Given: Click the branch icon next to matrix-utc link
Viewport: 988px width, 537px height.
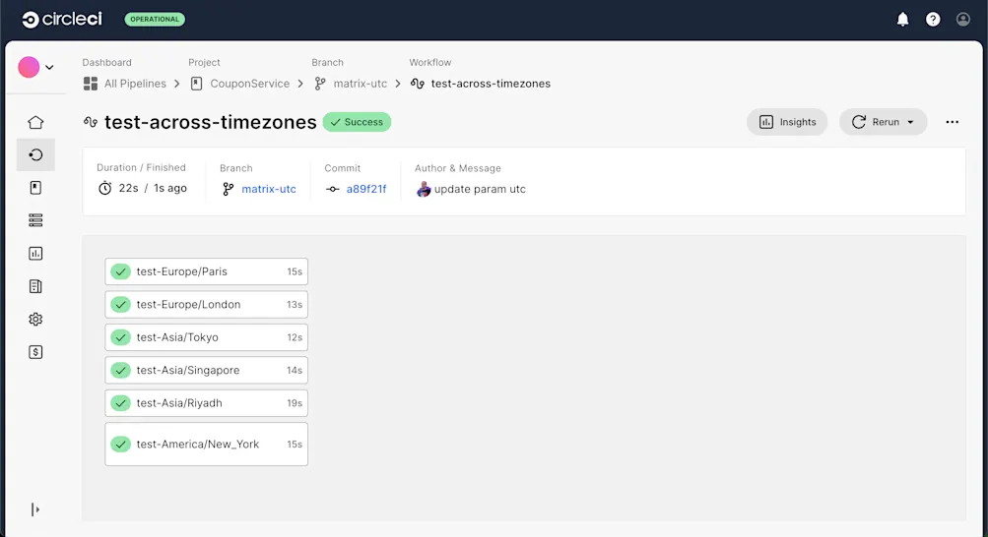Looking at the screenshot, I should [229, 189].
